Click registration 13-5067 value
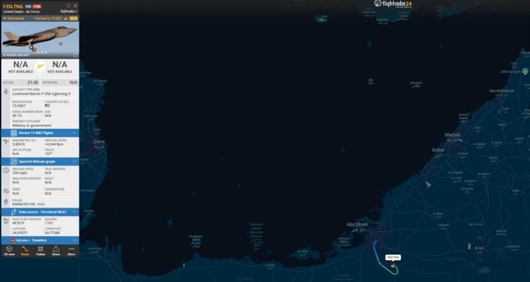The width and height of the screenshot is (530, 282). [x=19, y=106]
